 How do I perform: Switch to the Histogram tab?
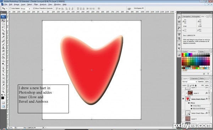(196, 16)
